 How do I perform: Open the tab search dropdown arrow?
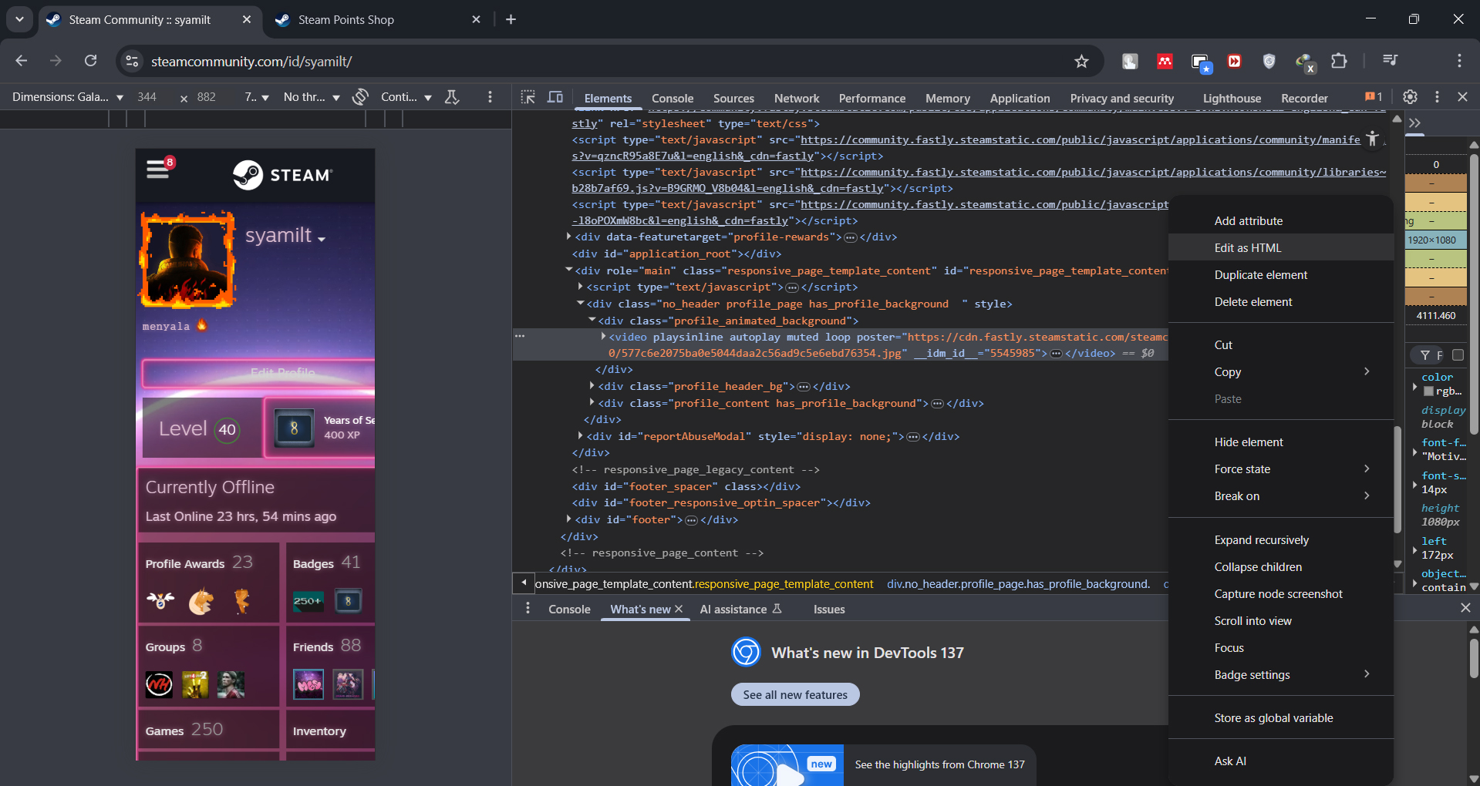(x=19, y=19)
